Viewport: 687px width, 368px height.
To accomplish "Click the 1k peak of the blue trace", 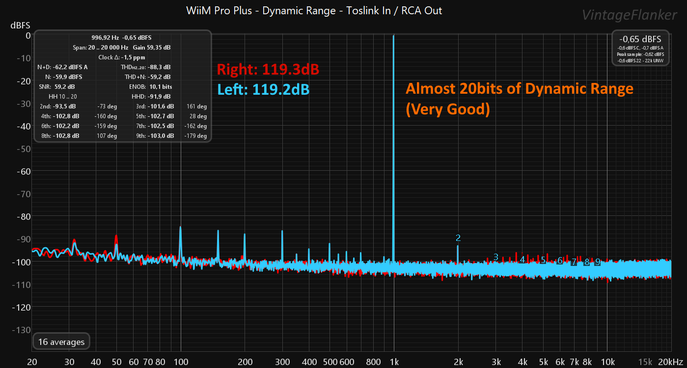I will coord(393,36).
